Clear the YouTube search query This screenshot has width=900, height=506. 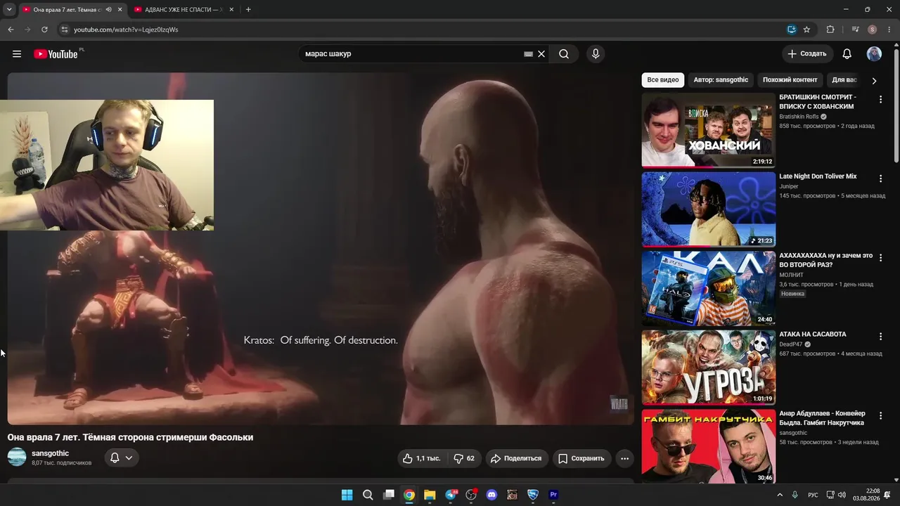pyautogui.click(x=541, y=54)
